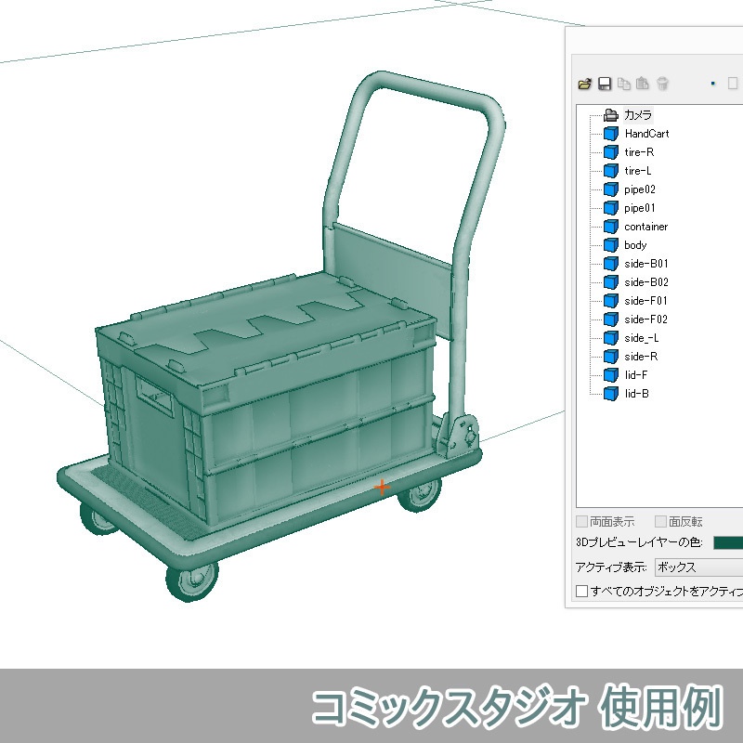
Task: Click the delete trash icon
Action: (x=661, y=84)
